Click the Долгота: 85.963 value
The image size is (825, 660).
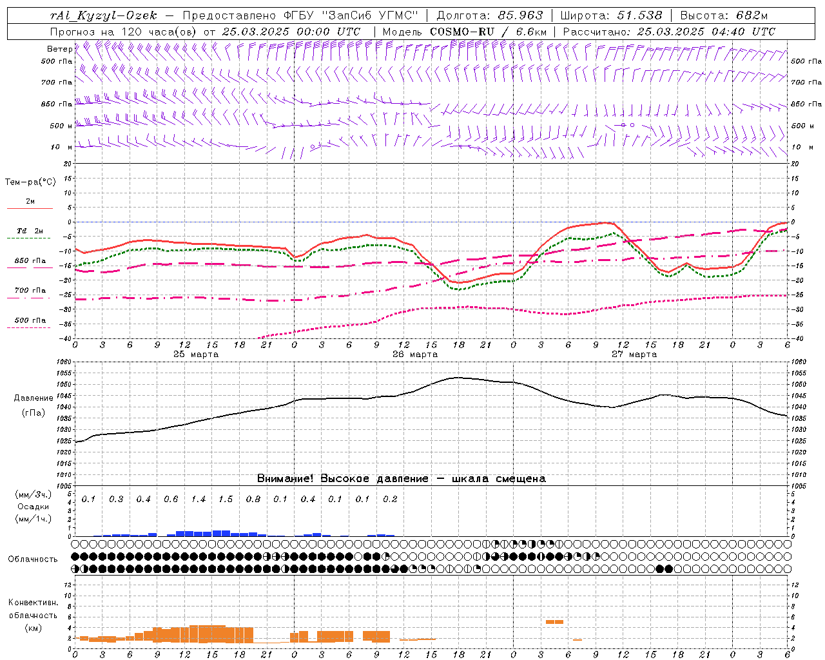pos(490,15)
